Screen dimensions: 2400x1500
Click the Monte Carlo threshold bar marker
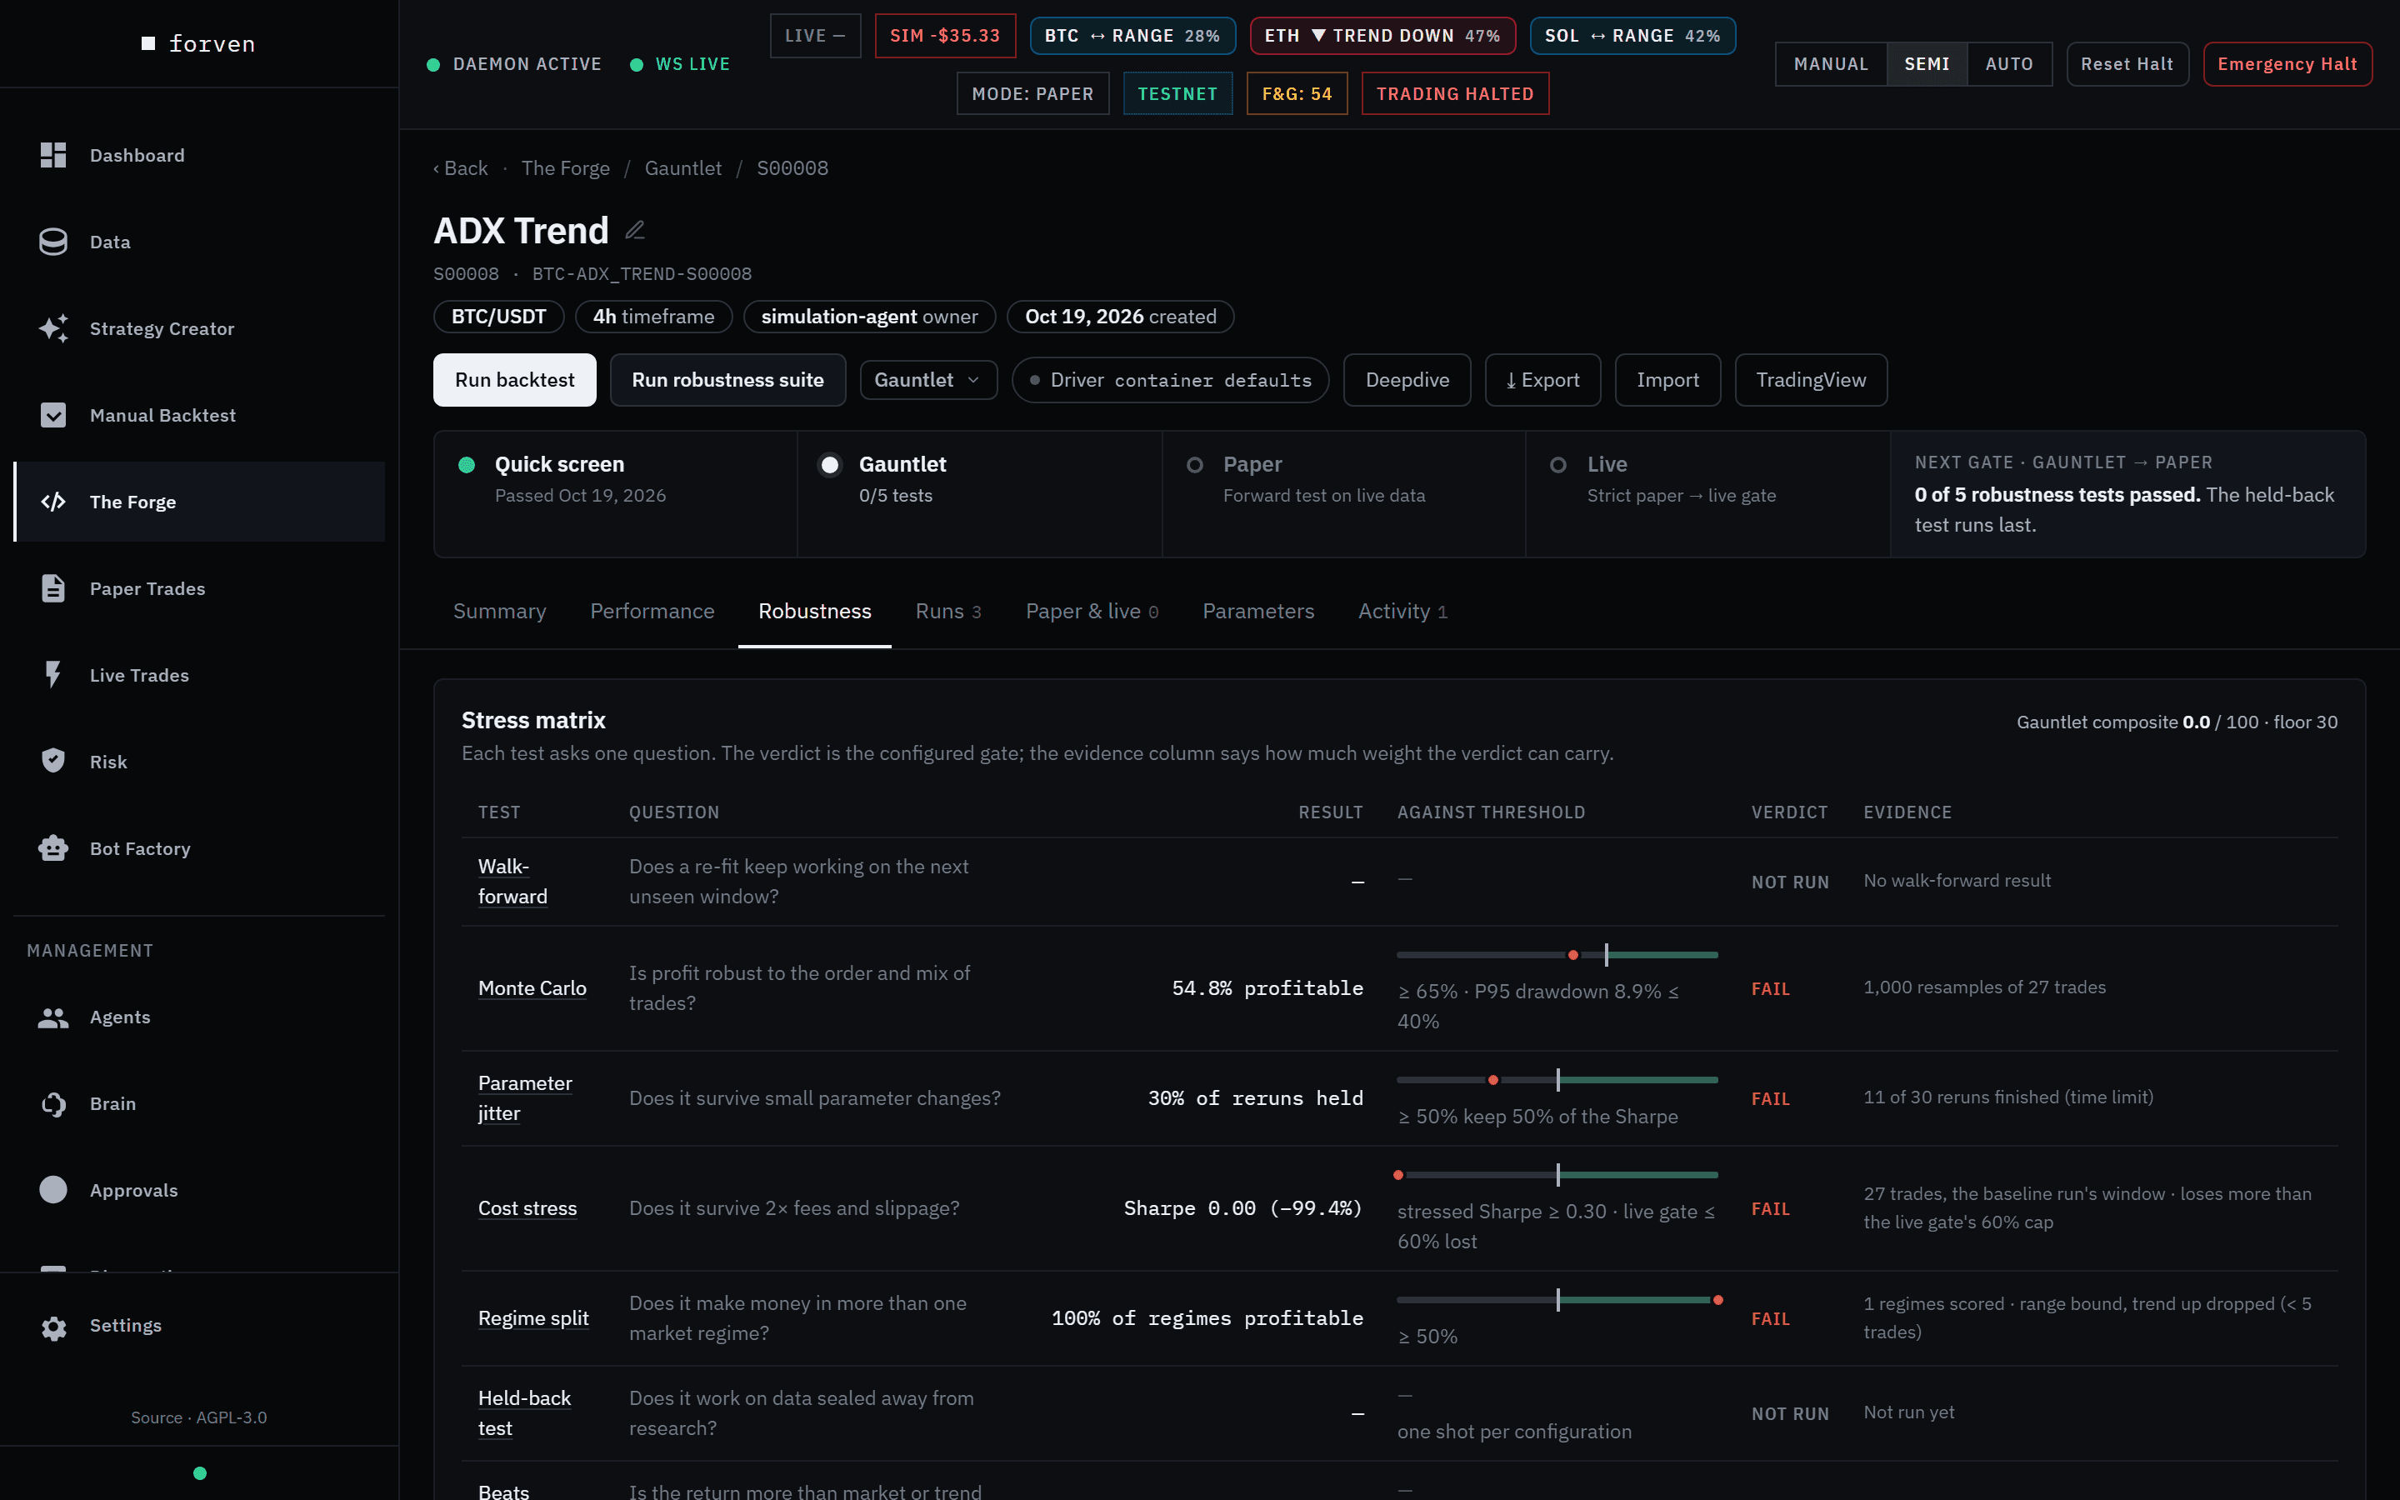(x=1572, y=954)
